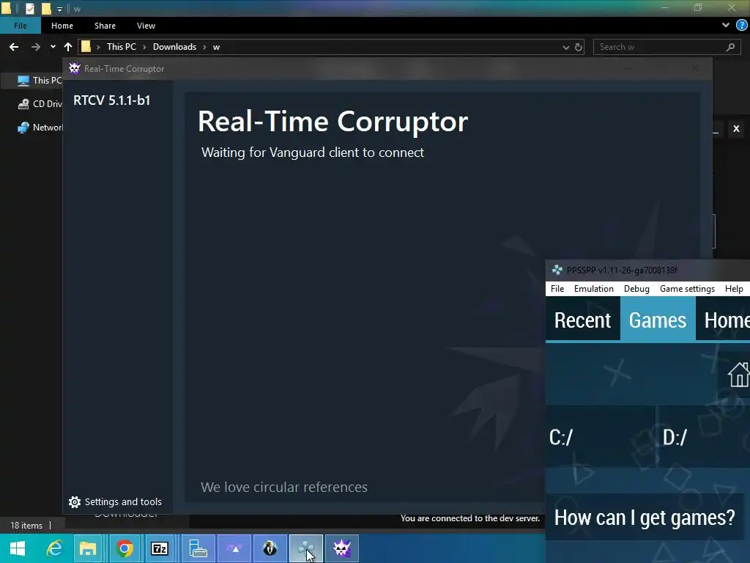Open the on-screen keyboard taskbar icon
Viewport: 750px width, 563px height.
point(198,548)
